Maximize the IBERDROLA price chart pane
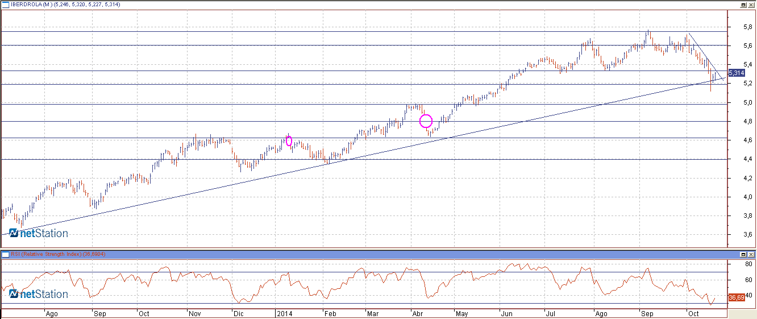The width and height of the screenshot is (757, 319). pyautogui.click(x=743, y=4)
